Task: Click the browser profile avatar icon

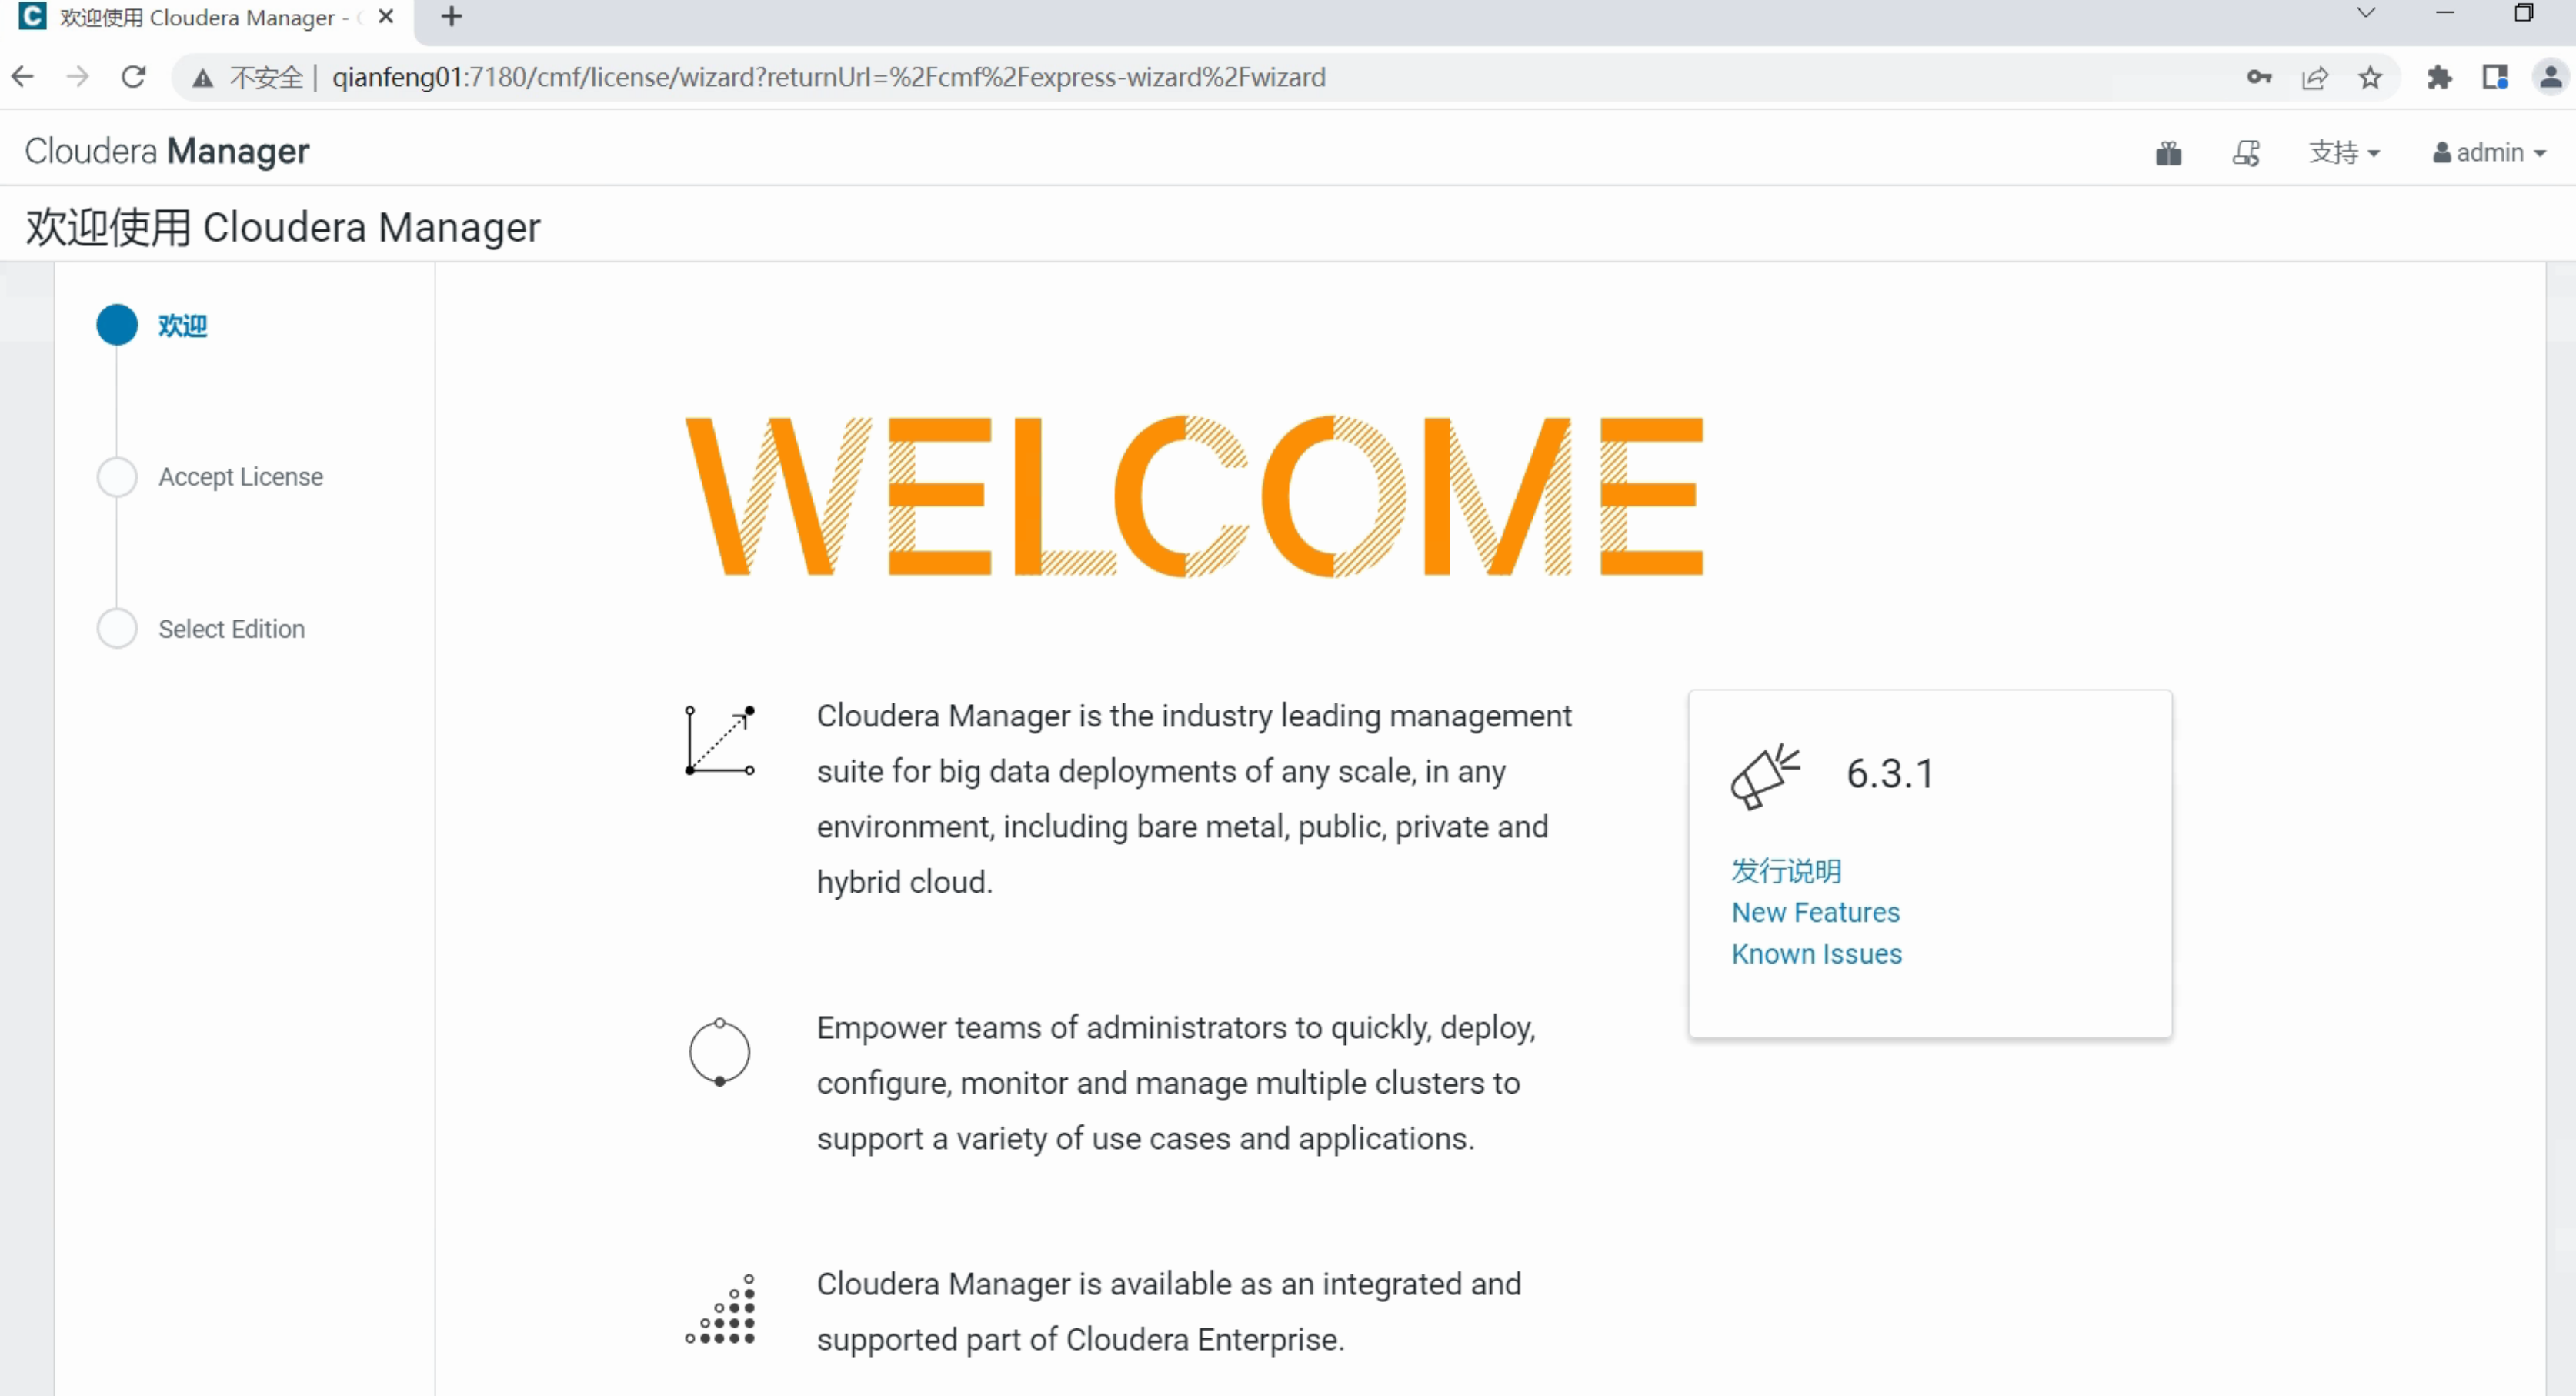Action: (2550, 77)
